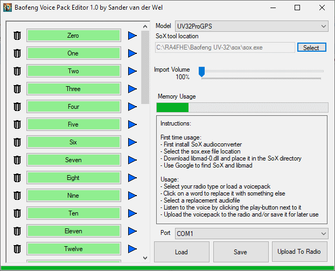Play the Zero voice sample
The image size is (335, 271).
point(132,36)
